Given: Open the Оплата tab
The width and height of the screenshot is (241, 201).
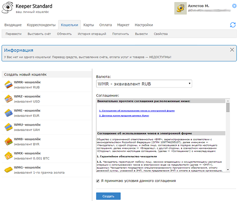Looking at the screenshot, I should pos(106,25).
